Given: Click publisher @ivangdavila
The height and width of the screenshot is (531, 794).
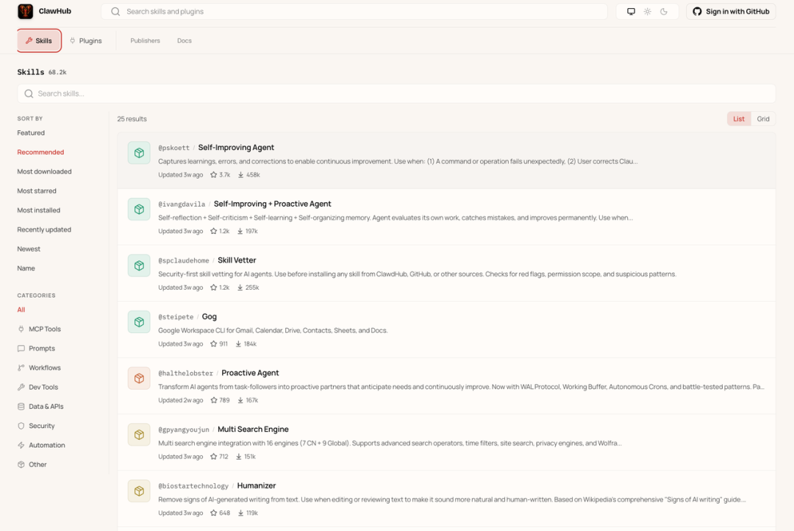Looking at the screenshot, I should click(182, 204).
